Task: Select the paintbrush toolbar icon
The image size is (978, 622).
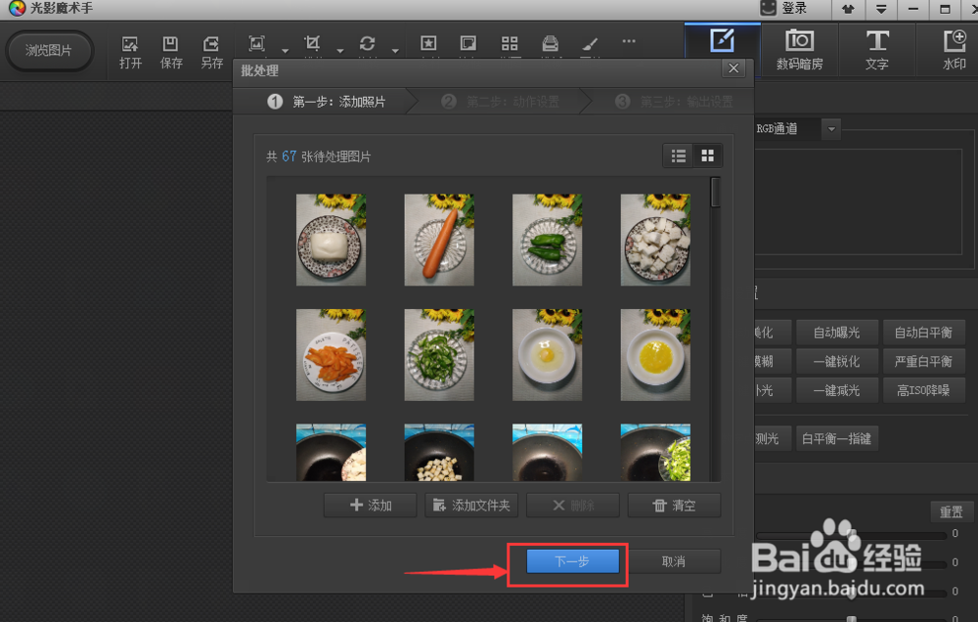Action: 590,43
